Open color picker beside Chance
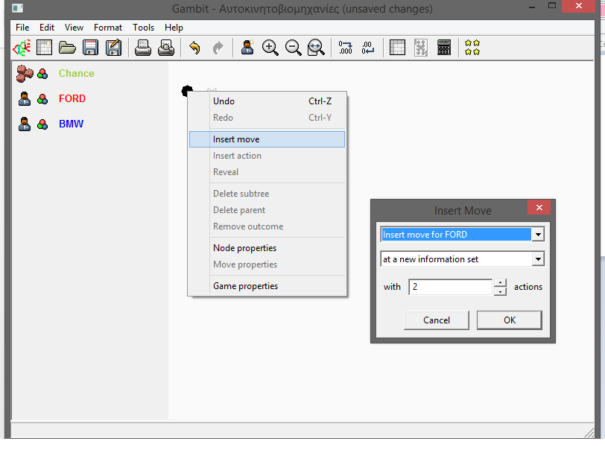Viewport: 605px width, 450px height. coord(42,74)
